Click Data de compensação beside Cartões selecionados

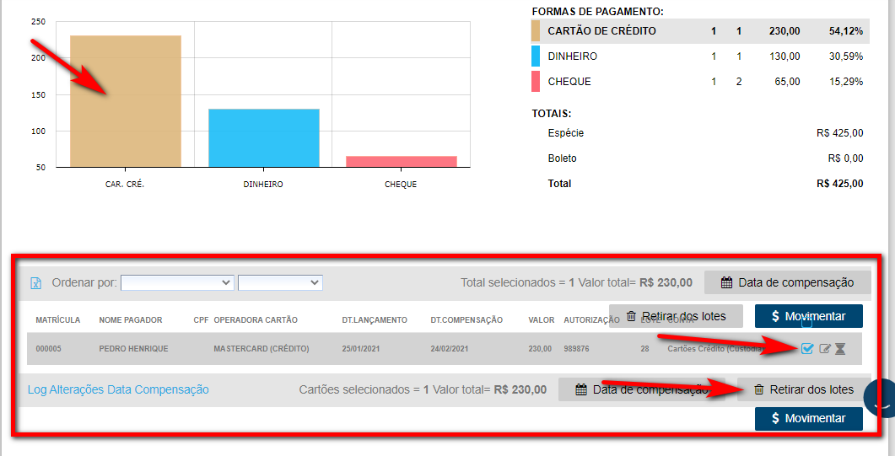642,389
